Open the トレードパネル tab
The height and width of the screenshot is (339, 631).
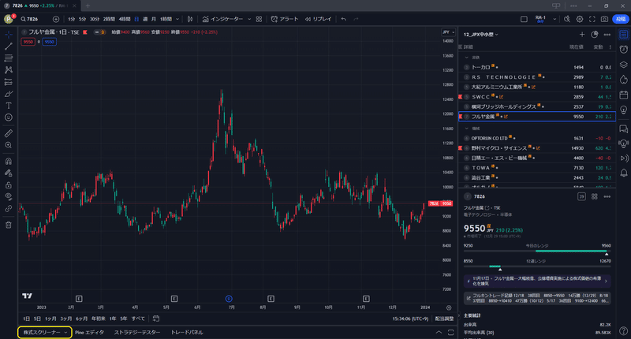click(187, 332)
